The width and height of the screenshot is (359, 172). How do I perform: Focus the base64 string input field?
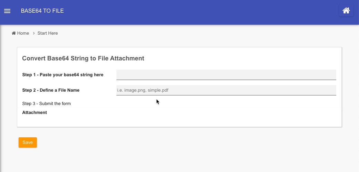tap(226, 75)
